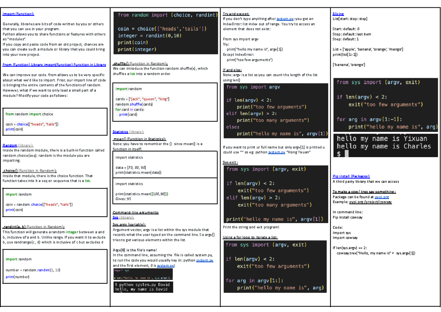Click the 'Statistics (library):' heading
This screenshot has width=441, height=312.
tap(128, 132)
